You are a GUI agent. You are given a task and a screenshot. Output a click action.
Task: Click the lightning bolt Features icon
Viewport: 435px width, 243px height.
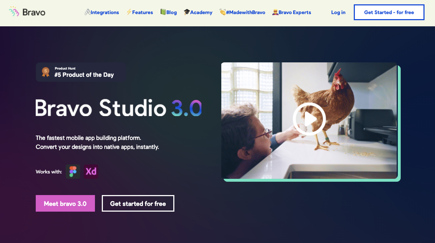tap(129, 12)
